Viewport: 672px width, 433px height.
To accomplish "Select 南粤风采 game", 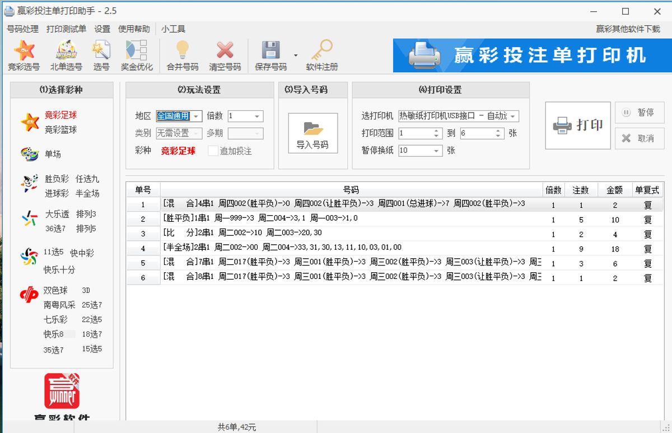I will [59, 305].
